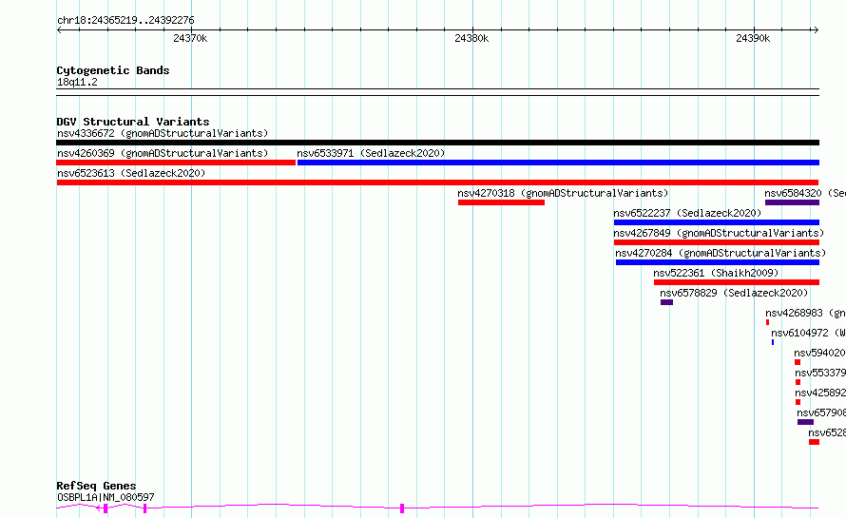Viewport: 846px width, 518px height.
Task: Open the nsv553379 variant label
Action: pyautogui.click(x=819, y=373)
